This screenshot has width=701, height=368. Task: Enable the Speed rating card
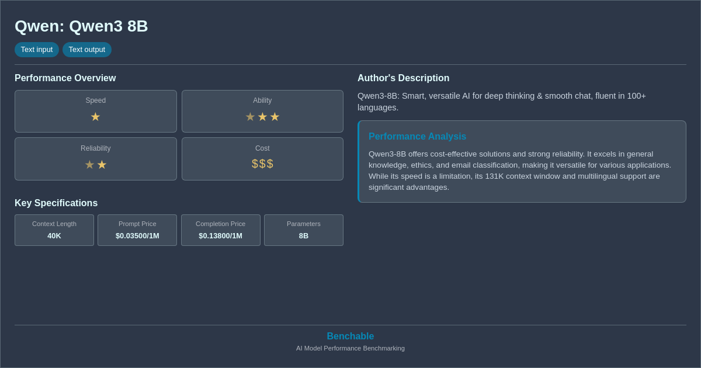pos(95,111)
